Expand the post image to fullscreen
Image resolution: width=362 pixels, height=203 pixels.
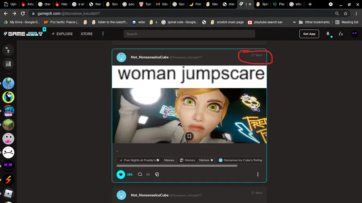(x=189, y=136)
